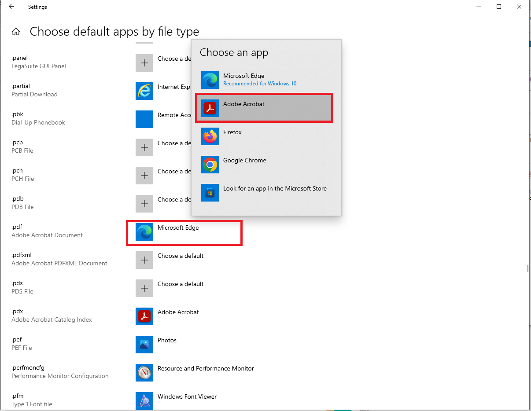The image size is (531, 411).
Task: Click the plus icon for .pdb file type
Action: pyautogui.click(x=144, y=204)
